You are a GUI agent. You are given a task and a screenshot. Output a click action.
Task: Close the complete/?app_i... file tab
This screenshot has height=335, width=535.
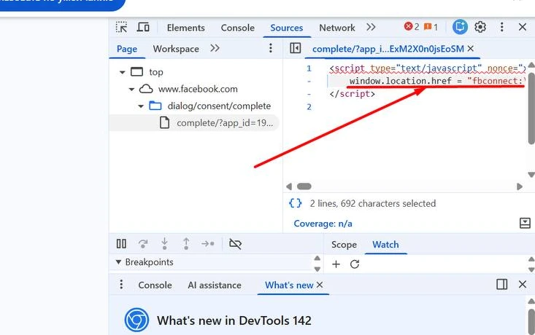[x=471, y=49]
